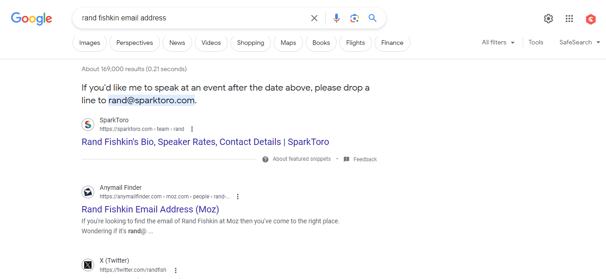This screenshot has width=606, height=279.
Task: Click highlighted rand@sparktoro.com email text
Action: pos(151,101)
